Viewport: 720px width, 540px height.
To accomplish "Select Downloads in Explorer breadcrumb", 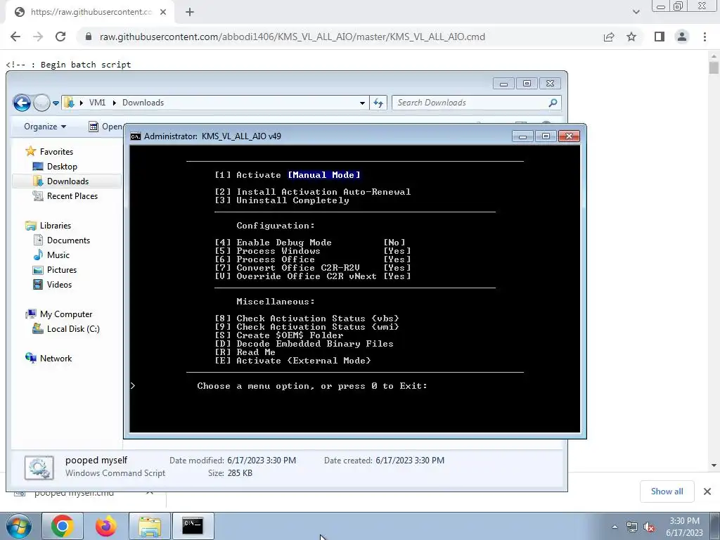I will pyautogui.click(x=143, y=103).
